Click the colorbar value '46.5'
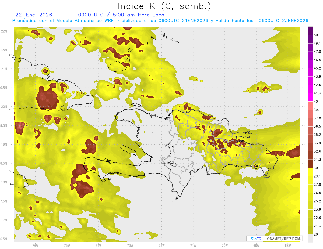 pyautogui.click(x=317, y=60)
